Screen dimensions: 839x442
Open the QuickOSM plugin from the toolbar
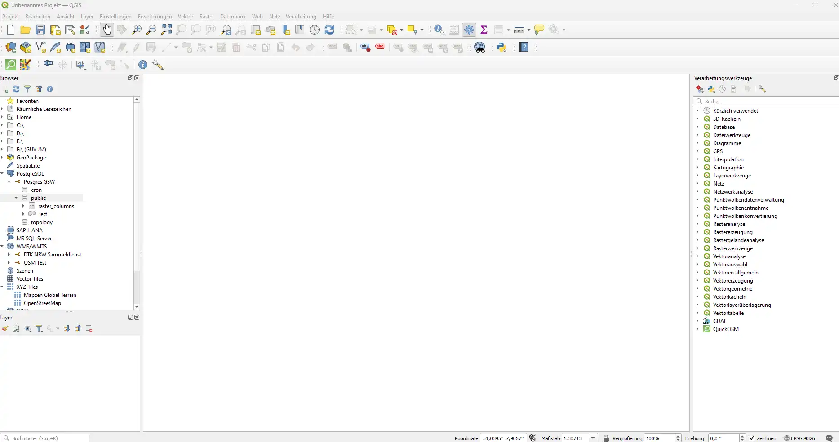pos(10,65)
